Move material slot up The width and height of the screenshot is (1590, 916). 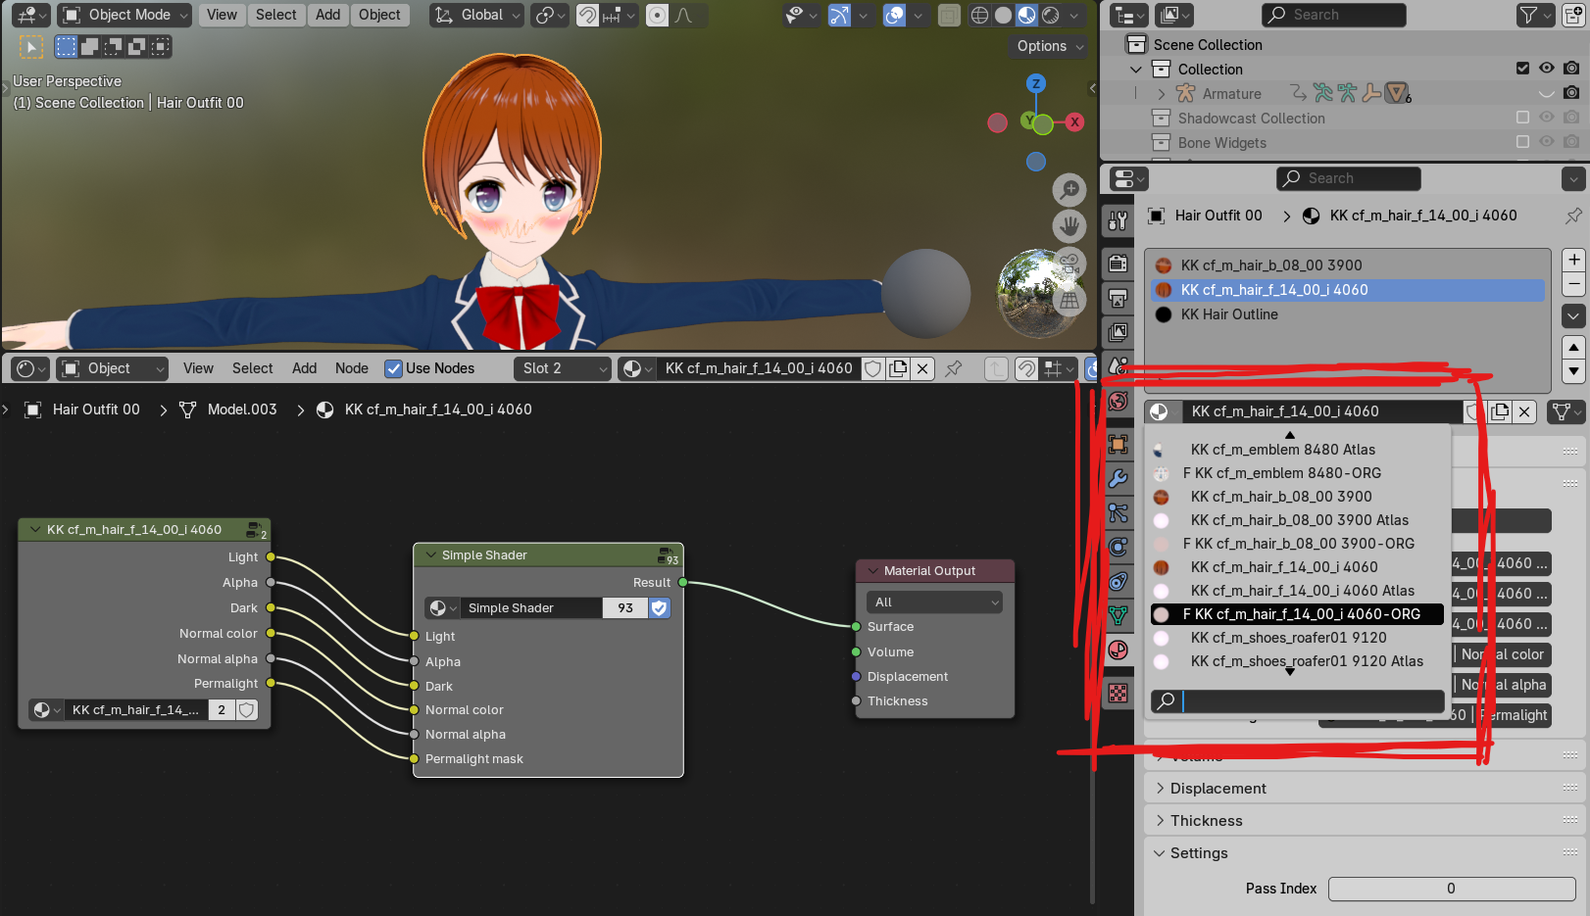1573,347
